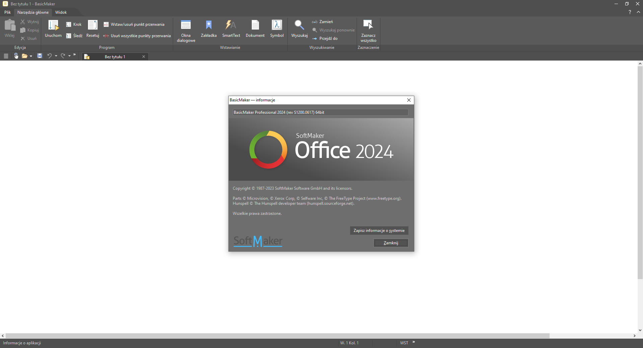This screenshot has width=643, height=348.
Task: Switch to the Widok ribbon tab
Action: 61,12
